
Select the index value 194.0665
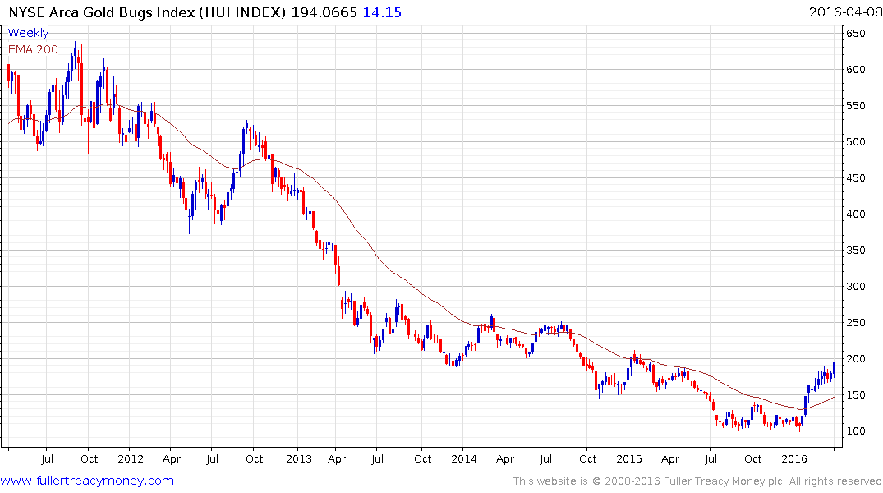click(x=324, y=12)
